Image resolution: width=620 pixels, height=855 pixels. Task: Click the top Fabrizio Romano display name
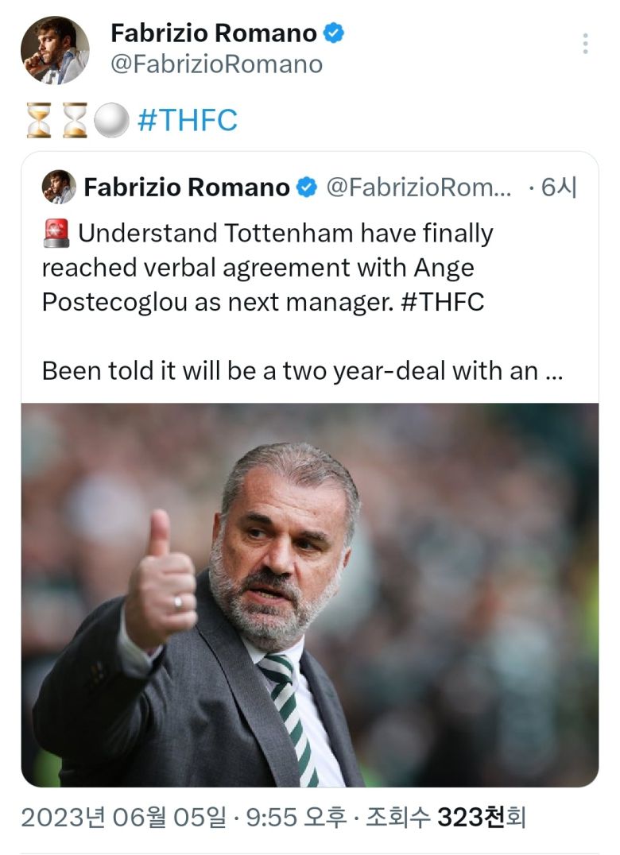coord(214,33)
